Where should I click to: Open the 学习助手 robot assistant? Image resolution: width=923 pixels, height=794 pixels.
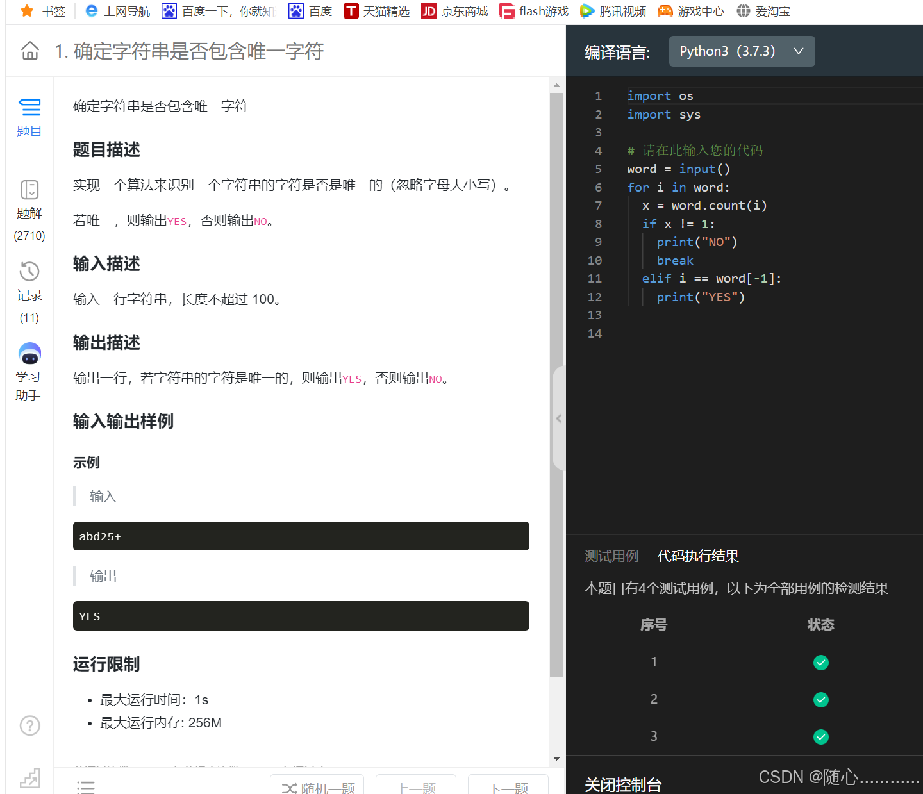29,372
